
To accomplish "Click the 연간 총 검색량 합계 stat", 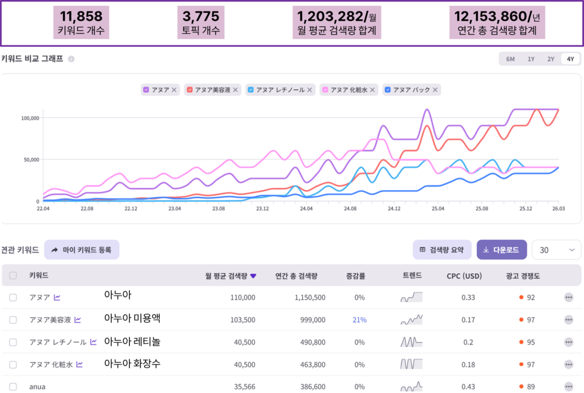I will coord(497,22).
